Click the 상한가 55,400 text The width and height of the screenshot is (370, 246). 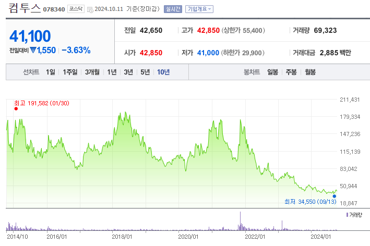tap(243, 30)
